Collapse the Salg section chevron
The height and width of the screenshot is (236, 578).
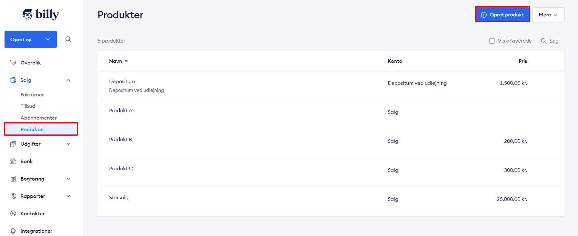[68, 80]
